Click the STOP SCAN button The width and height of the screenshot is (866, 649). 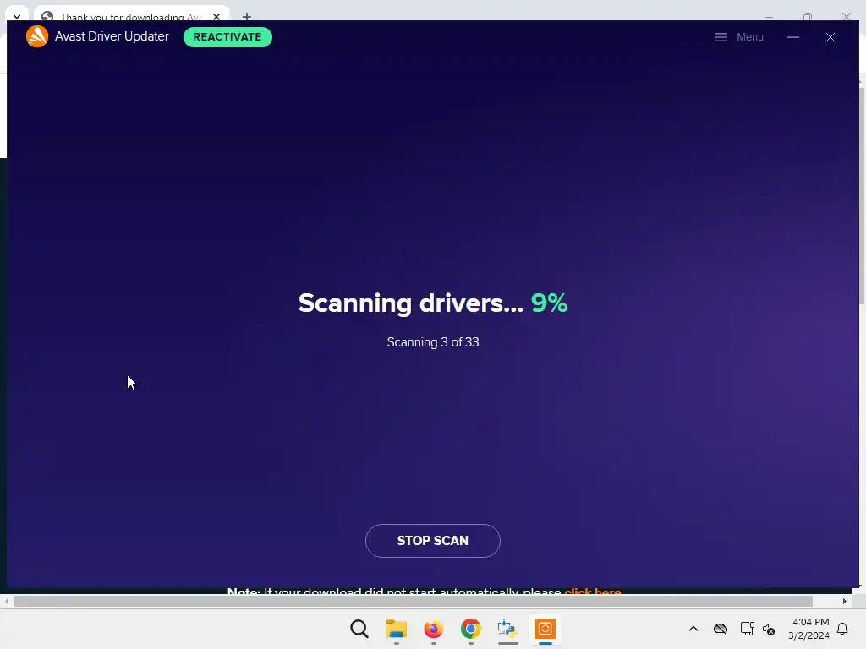pos(432,541)
